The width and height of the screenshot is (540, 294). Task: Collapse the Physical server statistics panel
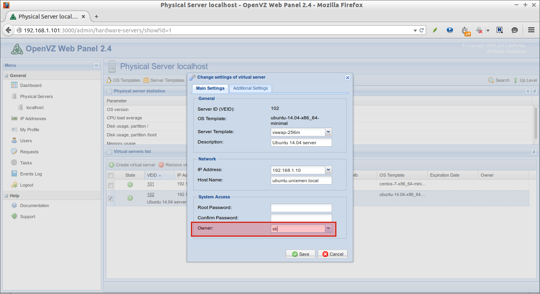point(528,91)
